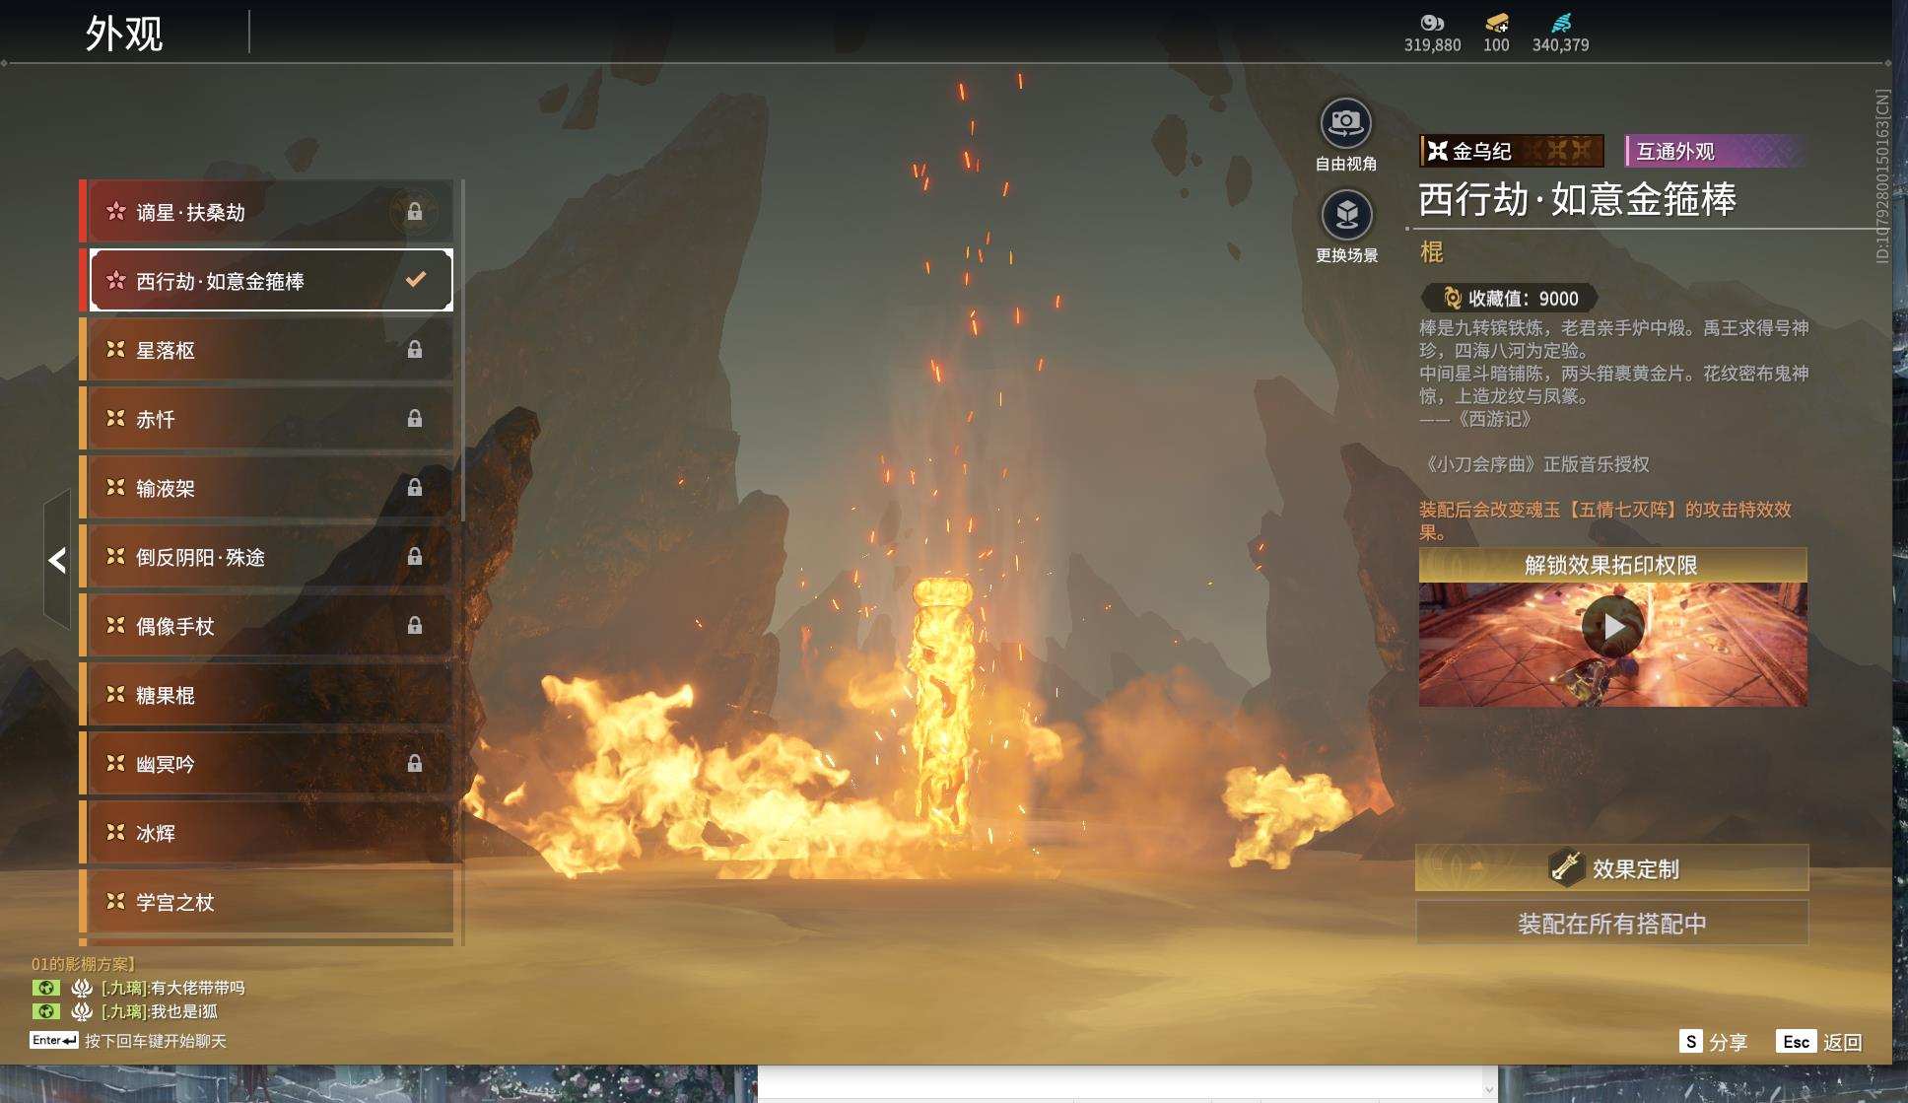Click the 互通外观 tag
Viewport: 1908px width, 1103px height.
[1715, 151]
